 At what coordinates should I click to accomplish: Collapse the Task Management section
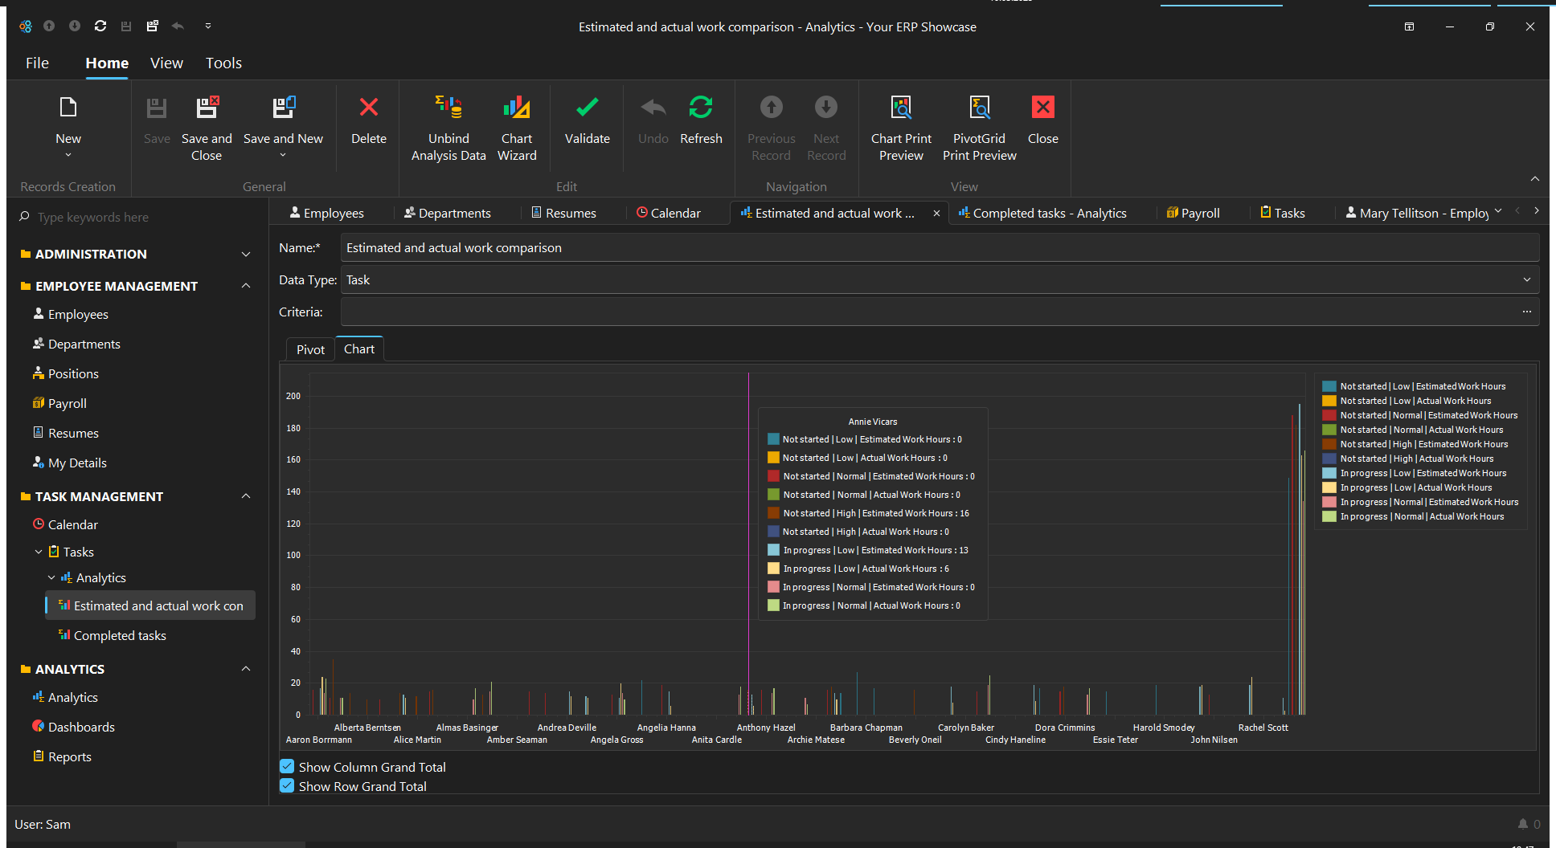[x=246, y=496]
